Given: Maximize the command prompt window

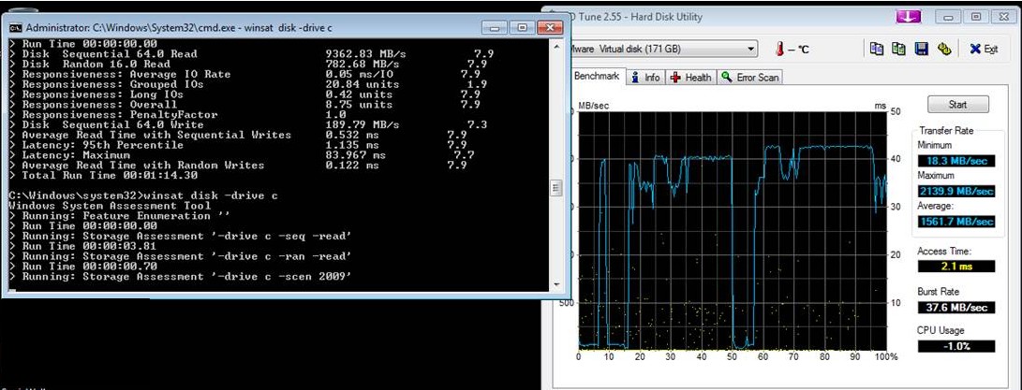Looking at the screenshot, I should coord(522,27).
